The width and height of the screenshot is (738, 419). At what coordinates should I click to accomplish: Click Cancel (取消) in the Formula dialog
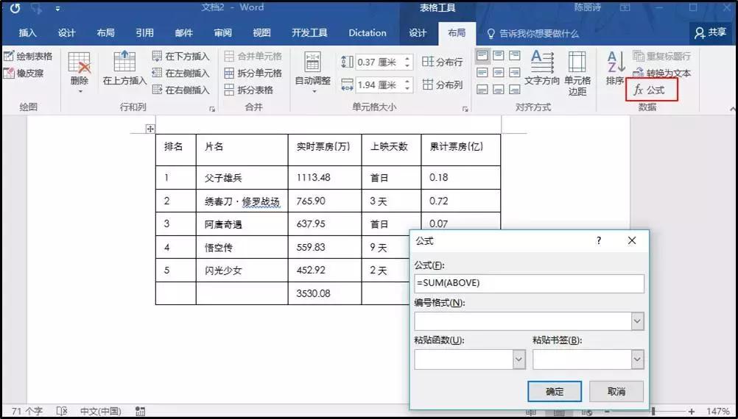click(x=616, y=391)
